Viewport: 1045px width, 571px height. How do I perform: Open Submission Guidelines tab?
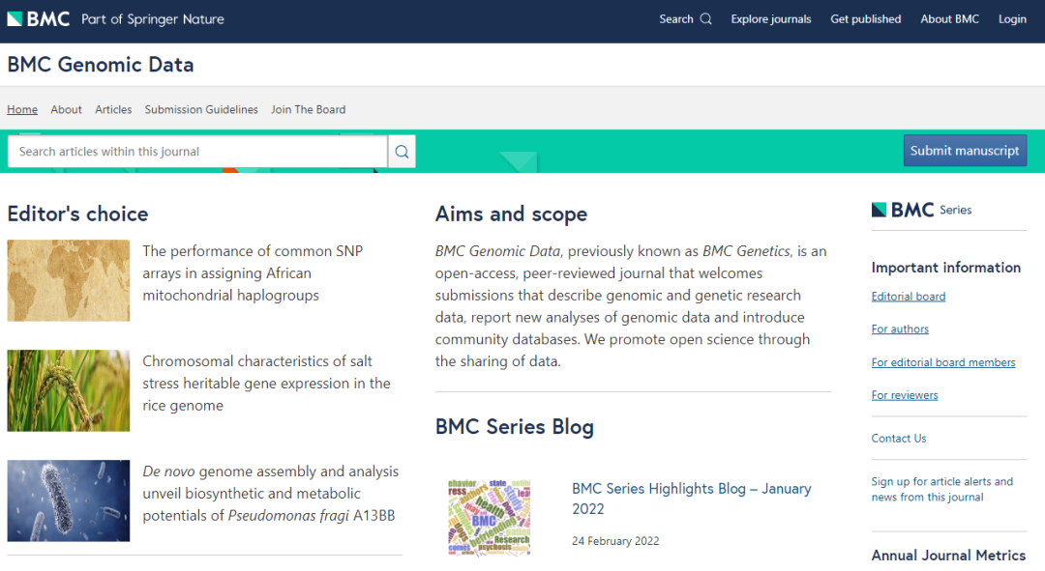point(201,109)
